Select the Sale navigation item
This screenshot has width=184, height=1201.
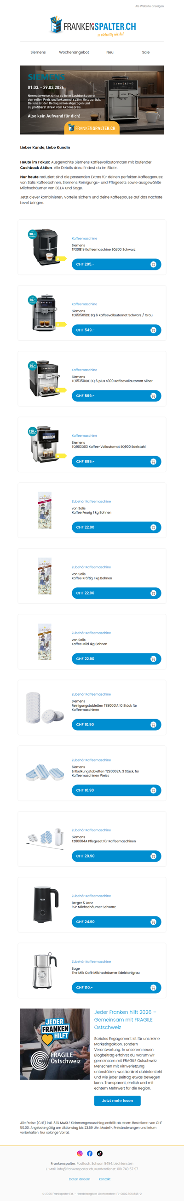[146, 52]
